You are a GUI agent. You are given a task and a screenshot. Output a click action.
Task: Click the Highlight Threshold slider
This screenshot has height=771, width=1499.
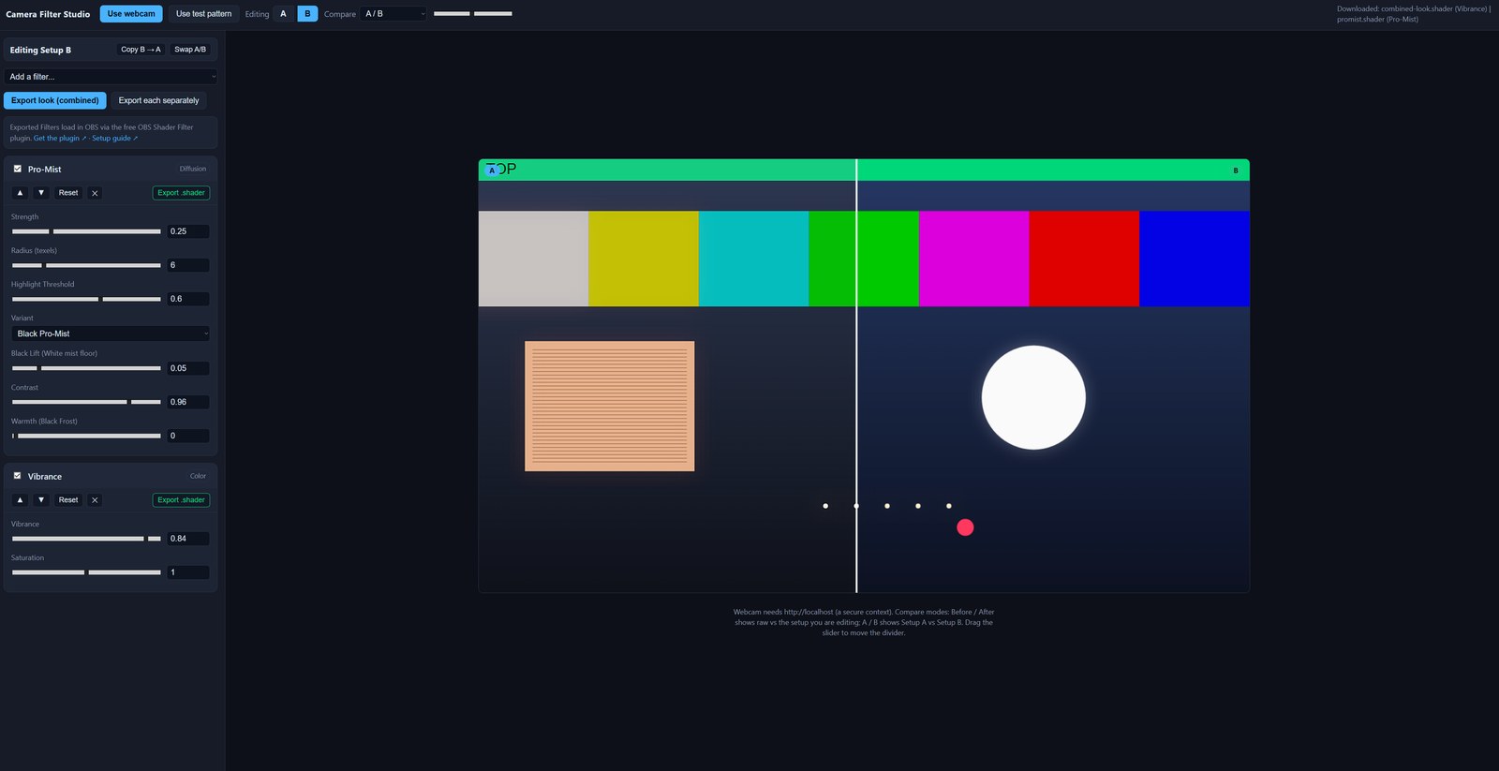tap(86, 299)
